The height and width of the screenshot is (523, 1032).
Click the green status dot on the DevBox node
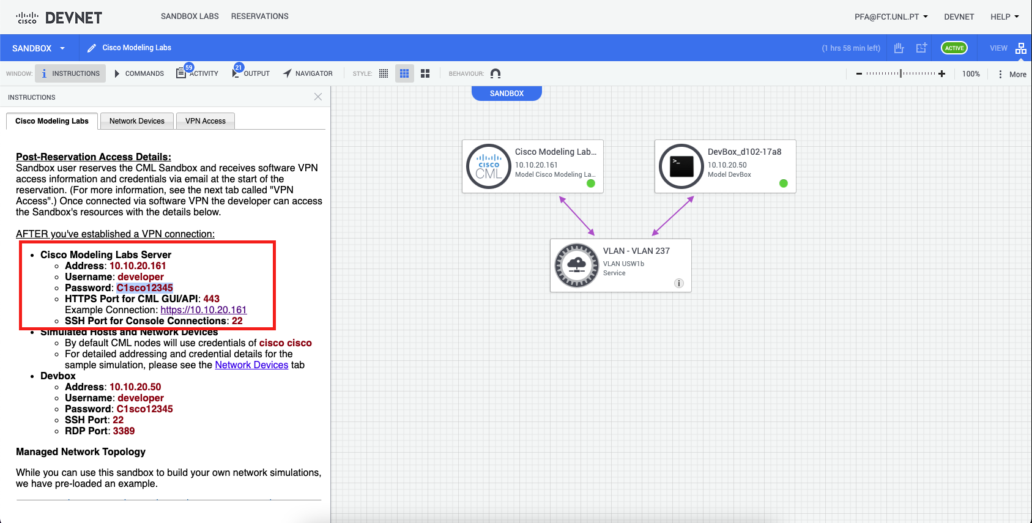point(784,184)
